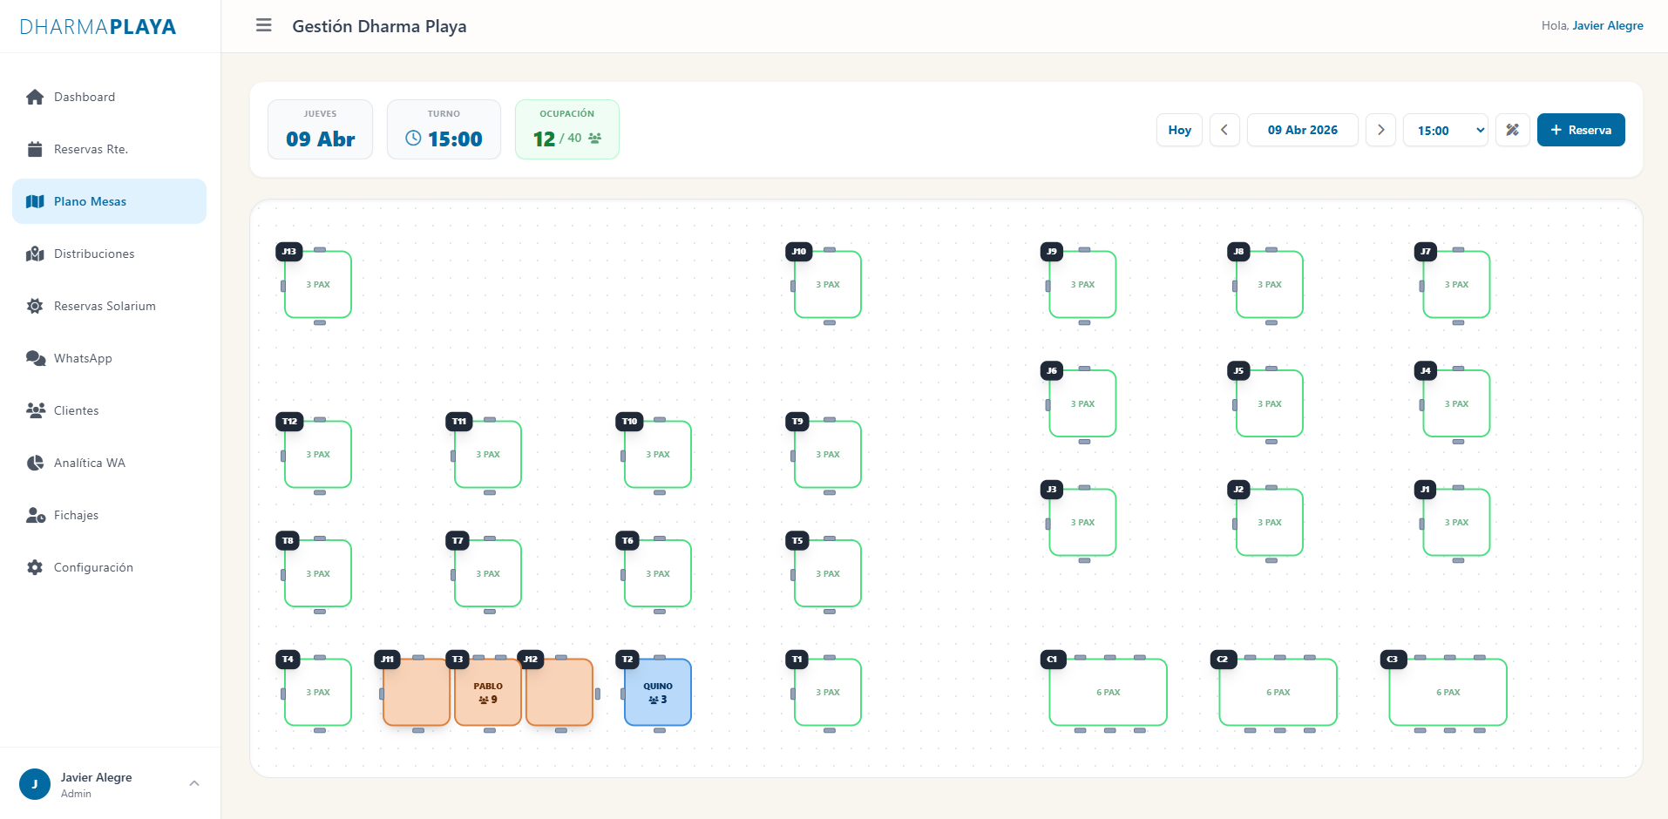Create a new Reserva
1668x819 pixels.
coord(1580,130)
